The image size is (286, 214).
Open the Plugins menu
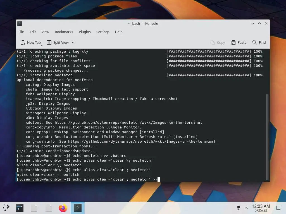85,32
